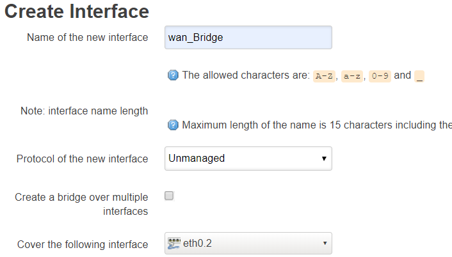
Task: Click the maximum length help icon
Action: click(x=173, y=125)
